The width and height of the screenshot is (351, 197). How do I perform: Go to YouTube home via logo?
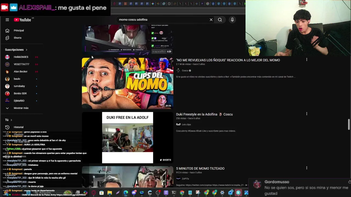pyautogui.click(x=22, y=20)
